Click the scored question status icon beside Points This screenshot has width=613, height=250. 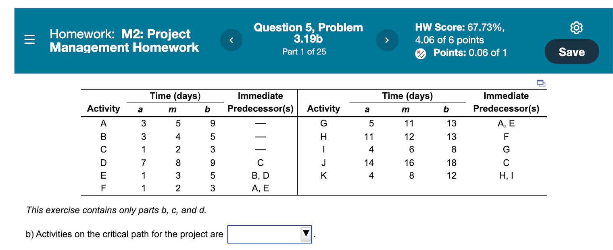click(420, 53)
